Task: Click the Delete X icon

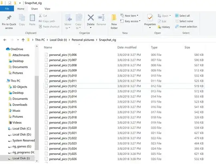Action: click(91, 18)
